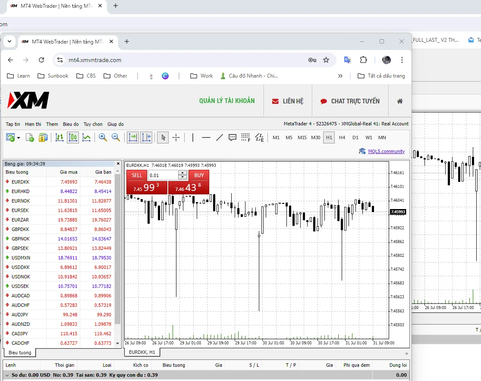Click the lot volume input field
This screenshot has width=481, height=381.
(x=163, y=175)
